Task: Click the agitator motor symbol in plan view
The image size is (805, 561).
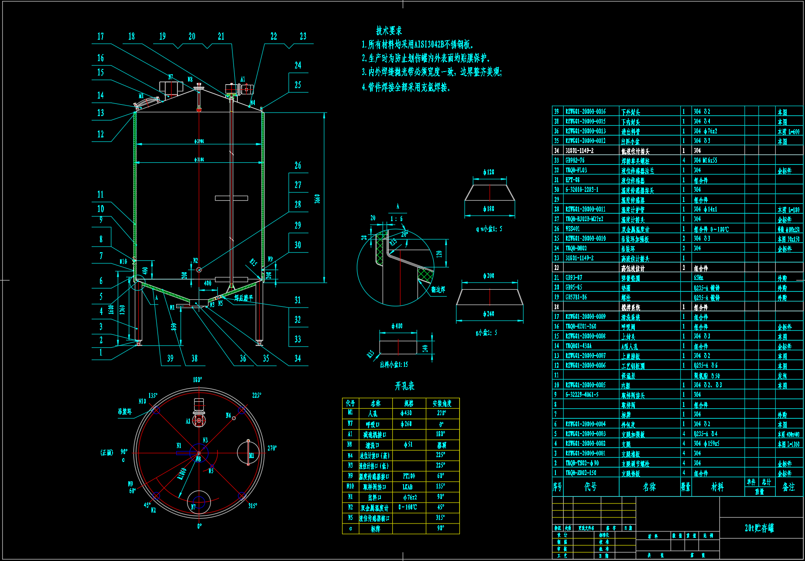Action: click(x=199, y=412)
